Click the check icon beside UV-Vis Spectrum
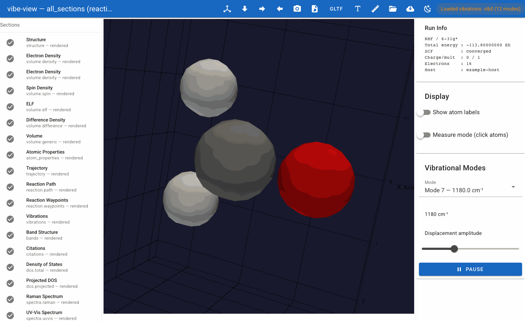Image resolution: width=525 pixels, height=321 pixels. click(x=10, y=316)
